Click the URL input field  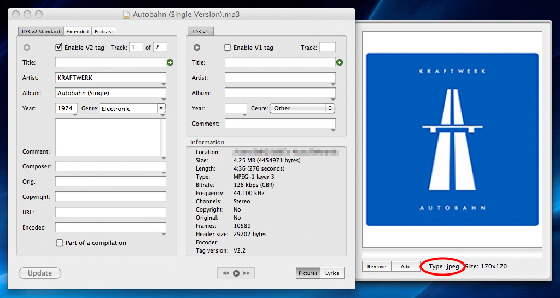click(x=110, y=212)
